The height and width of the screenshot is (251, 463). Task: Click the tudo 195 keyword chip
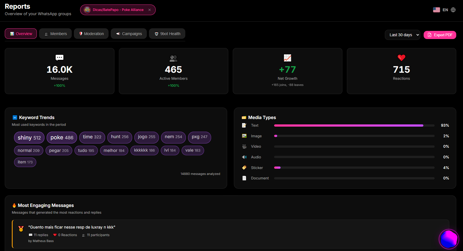coord(86,150)
